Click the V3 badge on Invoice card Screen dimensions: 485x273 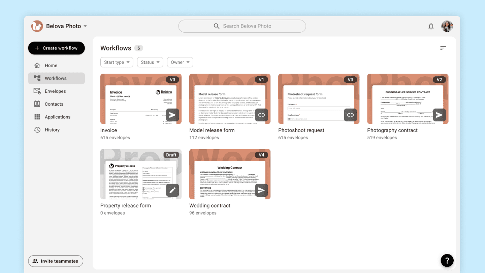point(172,80)
